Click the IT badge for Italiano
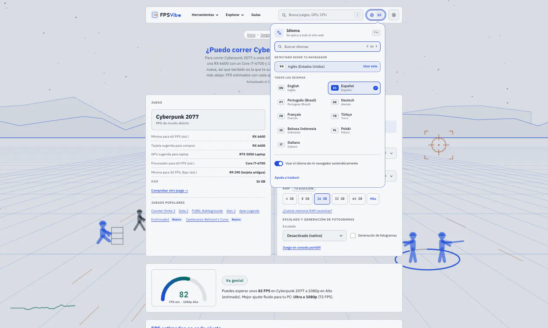 pyautogui.click(x=281, y=145)
